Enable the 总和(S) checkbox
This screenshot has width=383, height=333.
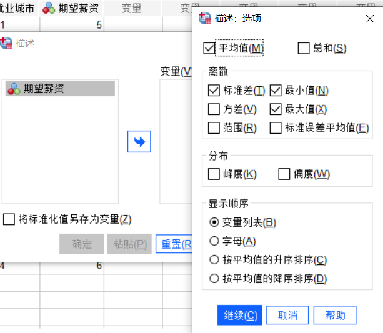(304, 48)
